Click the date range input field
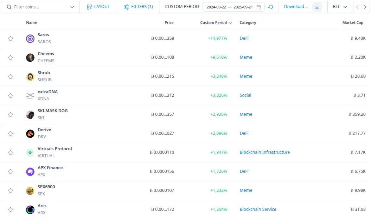This screenshot has height=220, width=371. 232,7
